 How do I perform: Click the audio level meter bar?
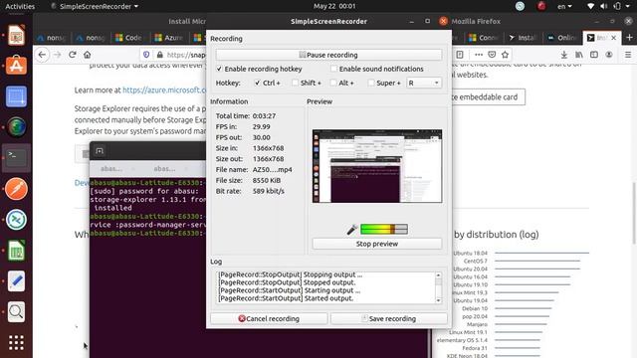click(x=384, y=230)
